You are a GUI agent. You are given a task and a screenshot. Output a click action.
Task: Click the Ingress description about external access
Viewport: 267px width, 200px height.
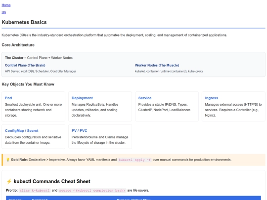tap(233, 110)
